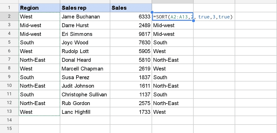277x133 pixels.
Task: Click the Donal Heard cell
Action: 85,60
